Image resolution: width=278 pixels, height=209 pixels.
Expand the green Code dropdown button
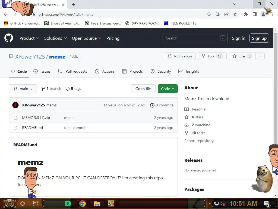pyautogui.click(x=168, y=89)
